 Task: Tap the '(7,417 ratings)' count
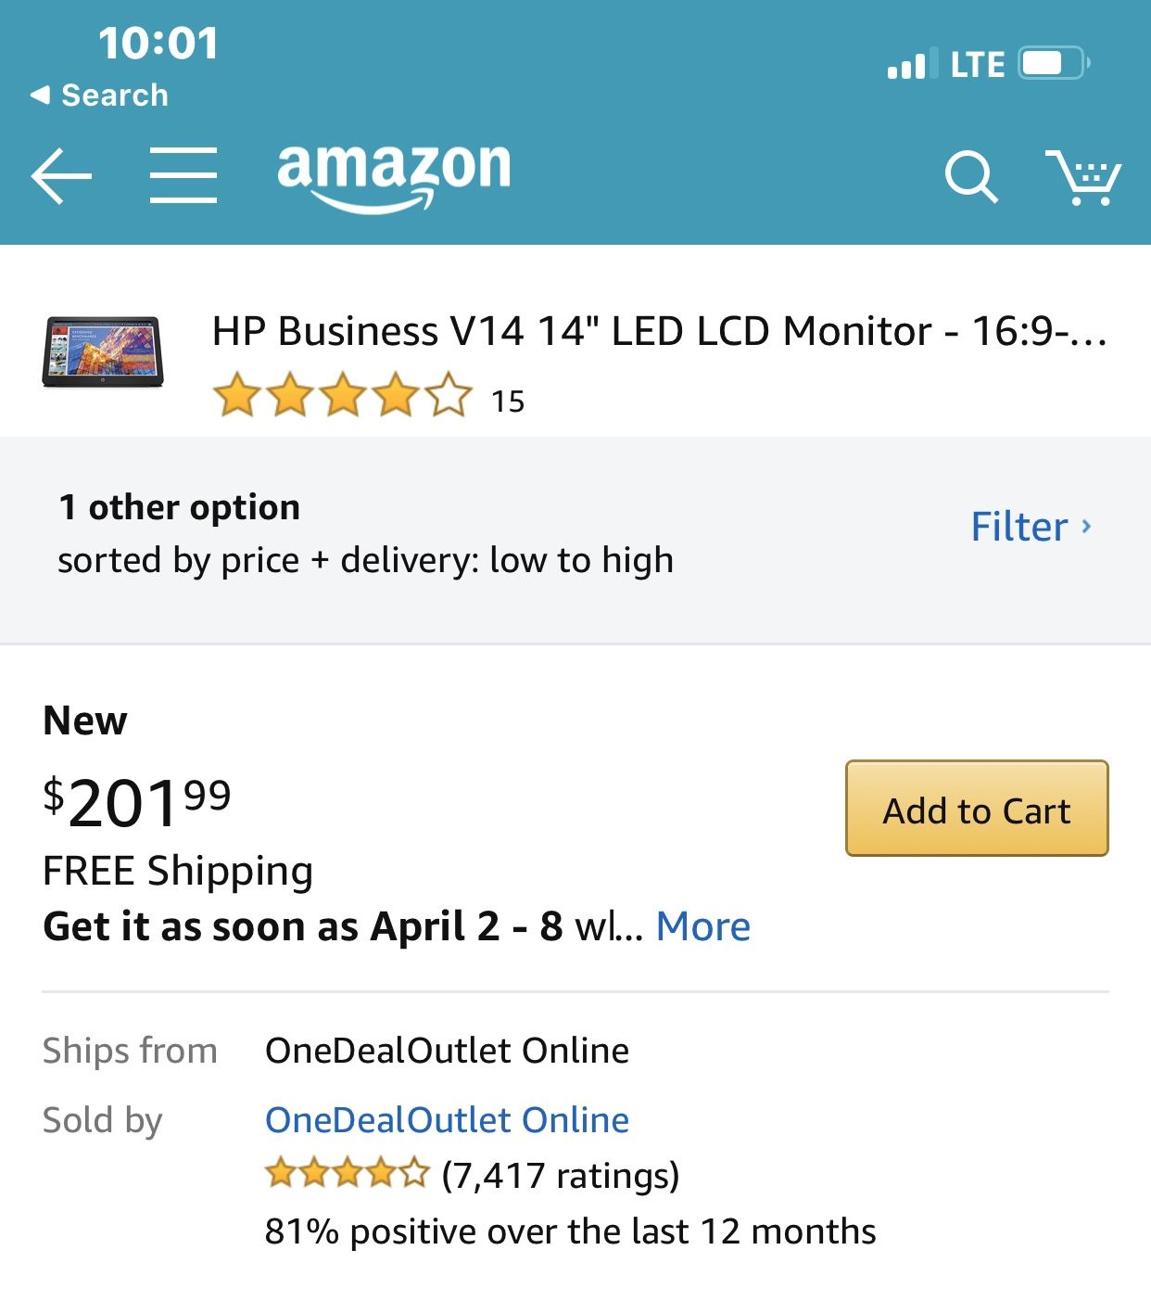pos(560,1176)
